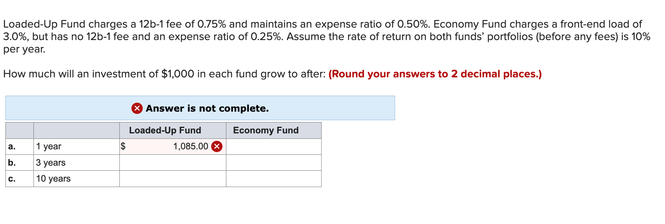Select the '1 year' row description

point(48,147)
